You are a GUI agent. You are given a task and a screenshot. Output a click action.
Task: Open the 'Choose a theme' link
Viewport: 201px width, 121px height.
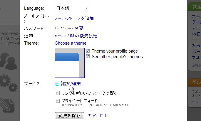[71, 43]
